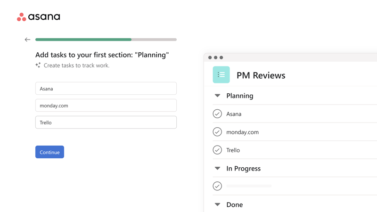Image resolution: width=377 pixels, height=212 pixels.
Task: Go back using the left arrow
Action: 27,40
